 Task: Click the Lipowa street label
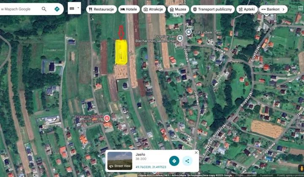pos(220,50)
